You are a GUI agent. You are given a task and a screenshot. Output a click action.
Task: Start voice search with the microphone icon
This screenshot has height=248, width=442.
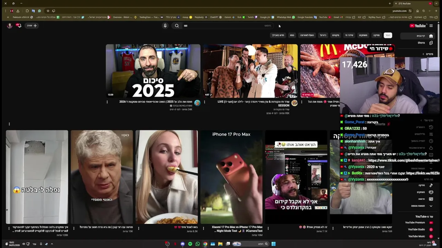pyautogui.click(x=165, y=25)
